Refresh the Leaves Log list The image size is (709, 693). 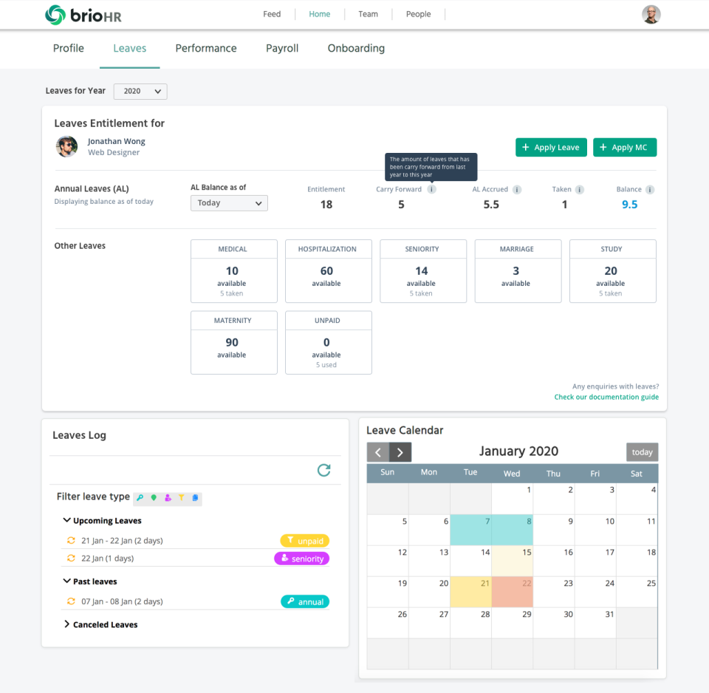(x=323, y=470)
